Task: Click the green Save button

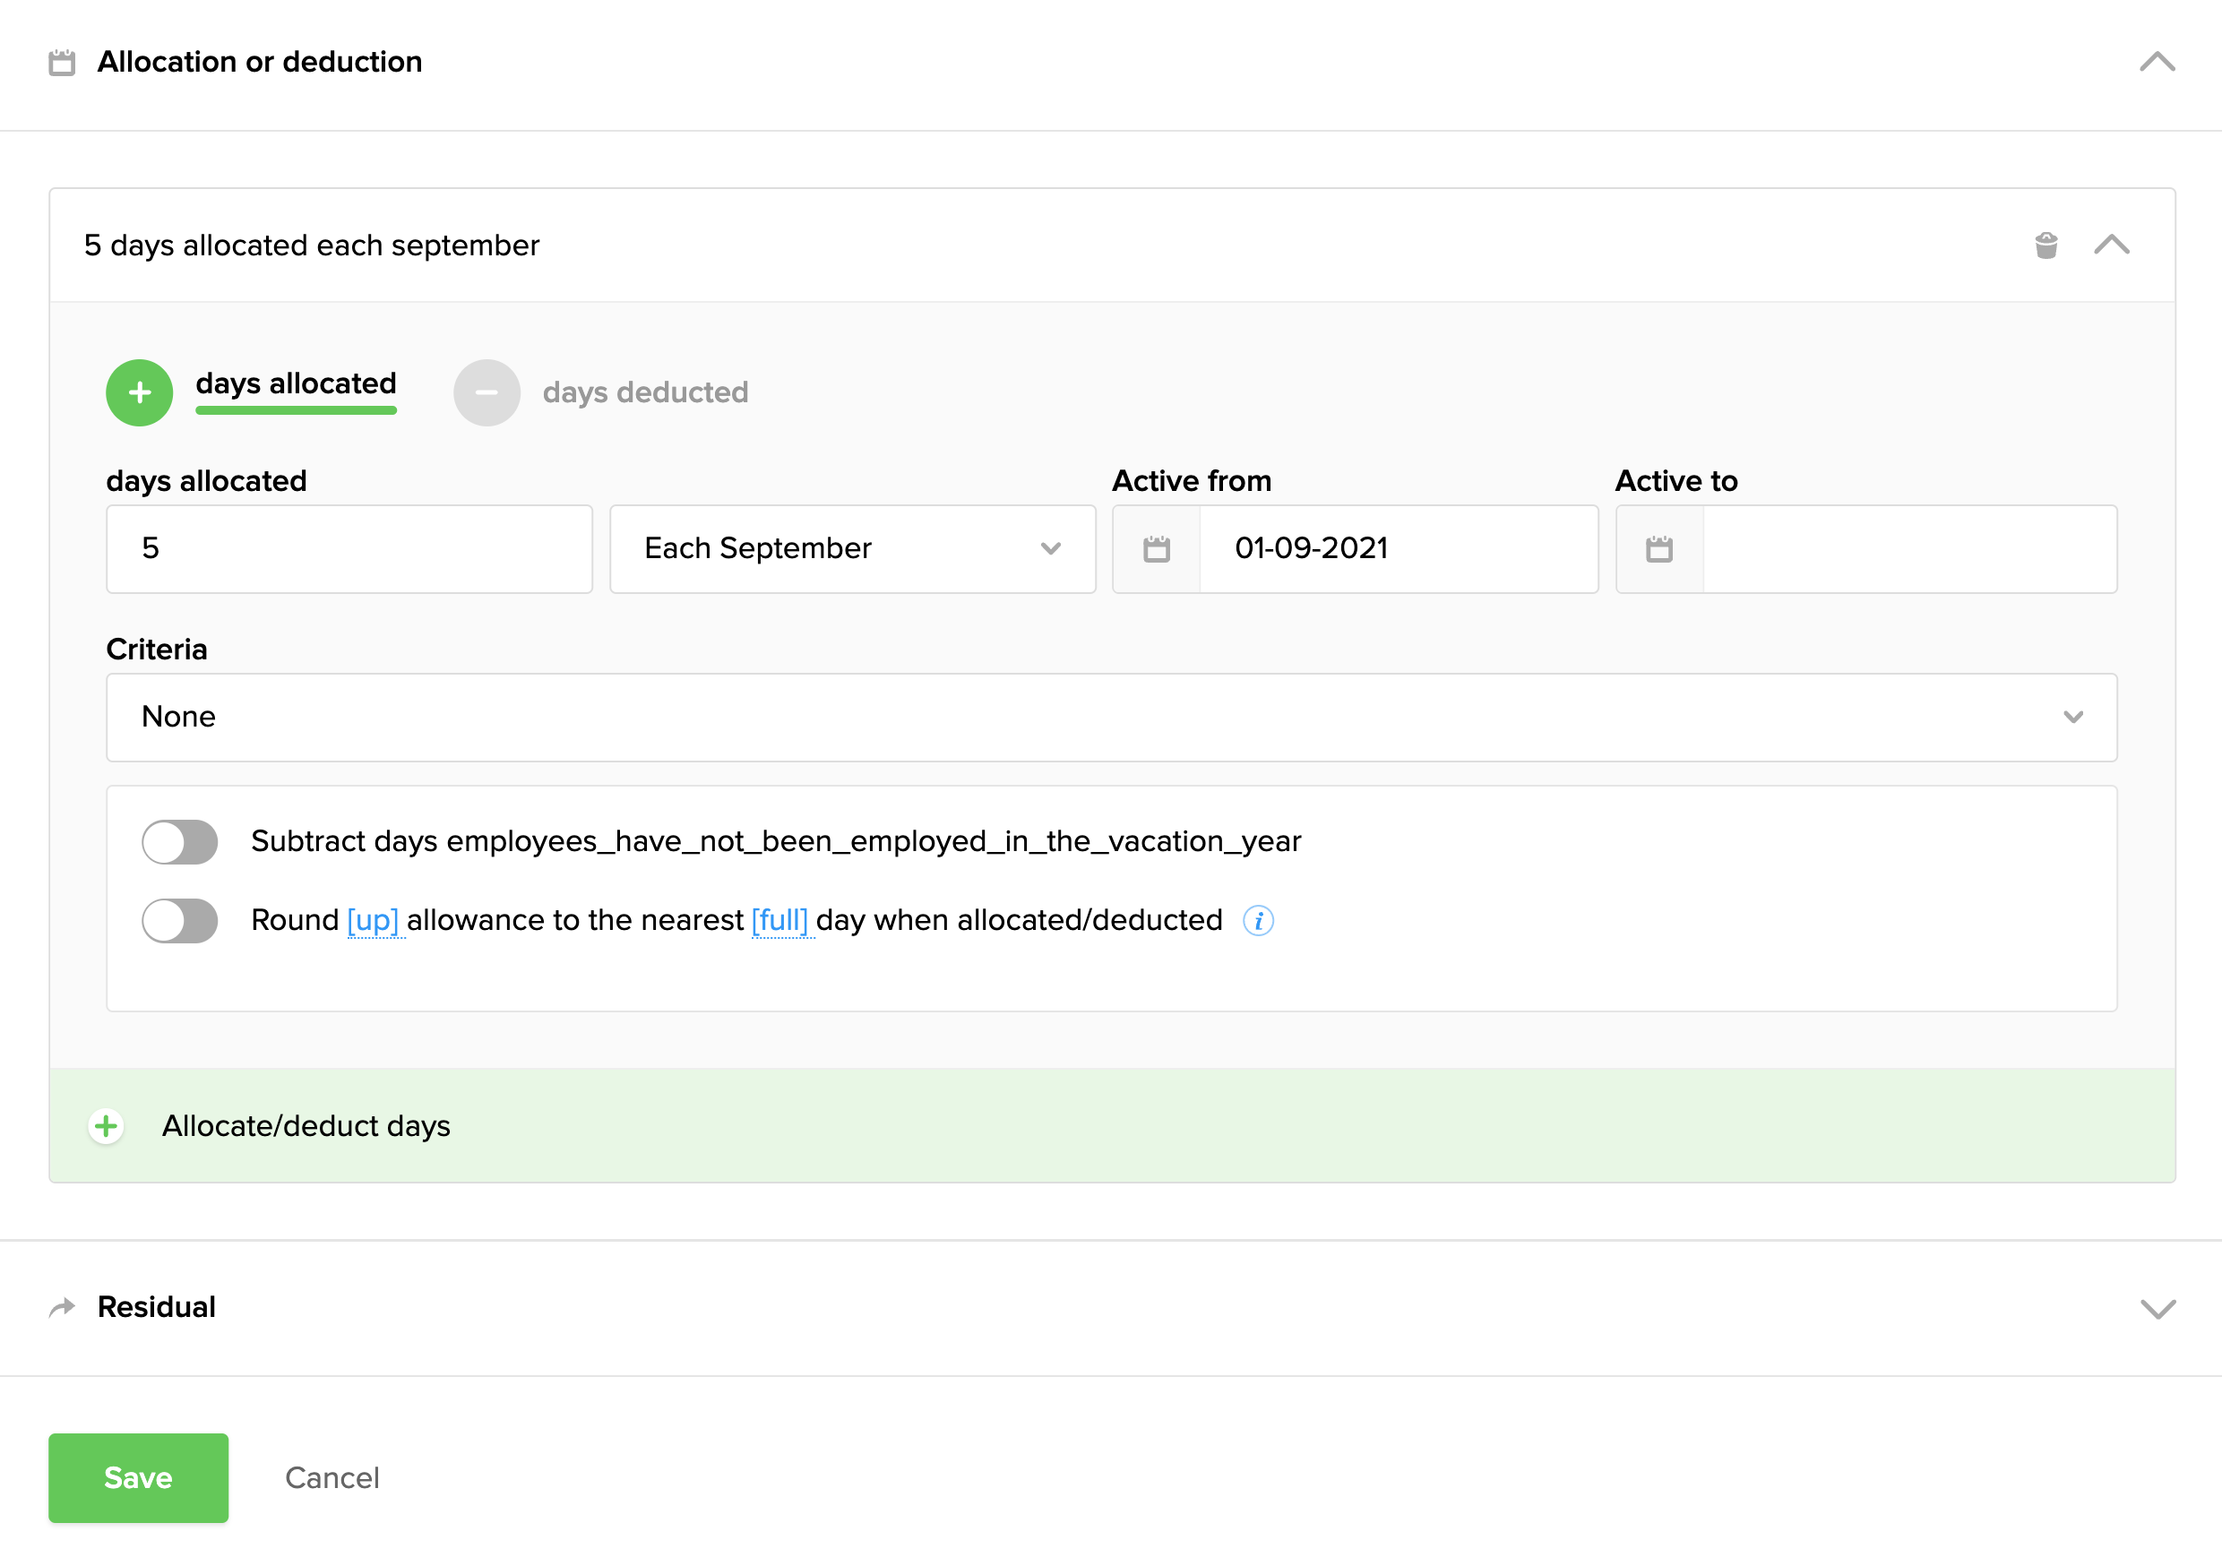Action: [138, 1478]
